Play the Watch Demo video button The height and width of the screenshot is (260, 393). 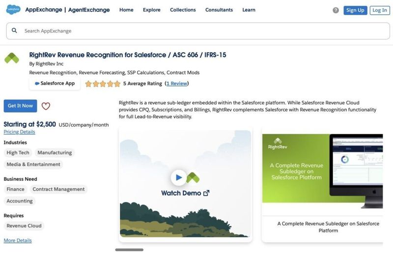[178, 177]
